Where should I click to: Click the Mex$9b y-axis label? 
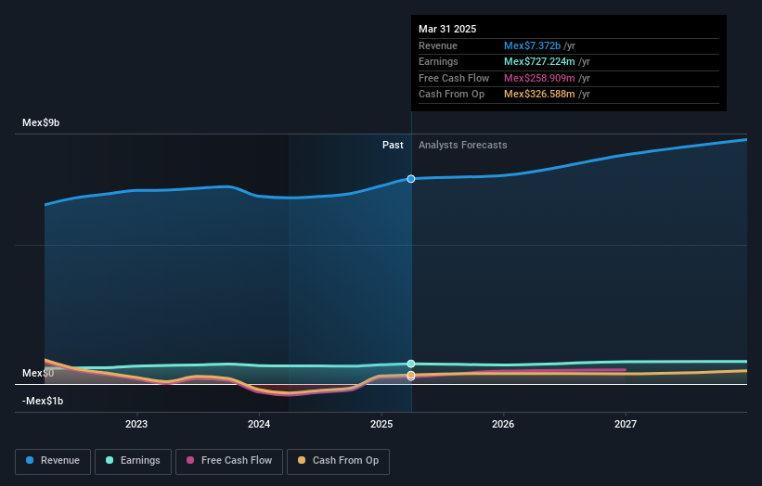(x=41, y=122)
